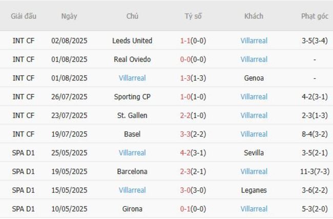Image resolution: width=333 pixels, height=219 pixels.
Task: Select the Villarreal home link against Leganes
Action: click(132, 190)
